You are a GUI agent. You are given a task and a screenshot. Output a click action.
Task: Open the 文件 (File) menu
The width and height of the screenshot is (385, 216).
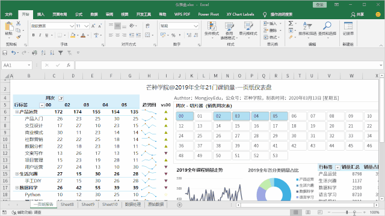pos(9,14)
